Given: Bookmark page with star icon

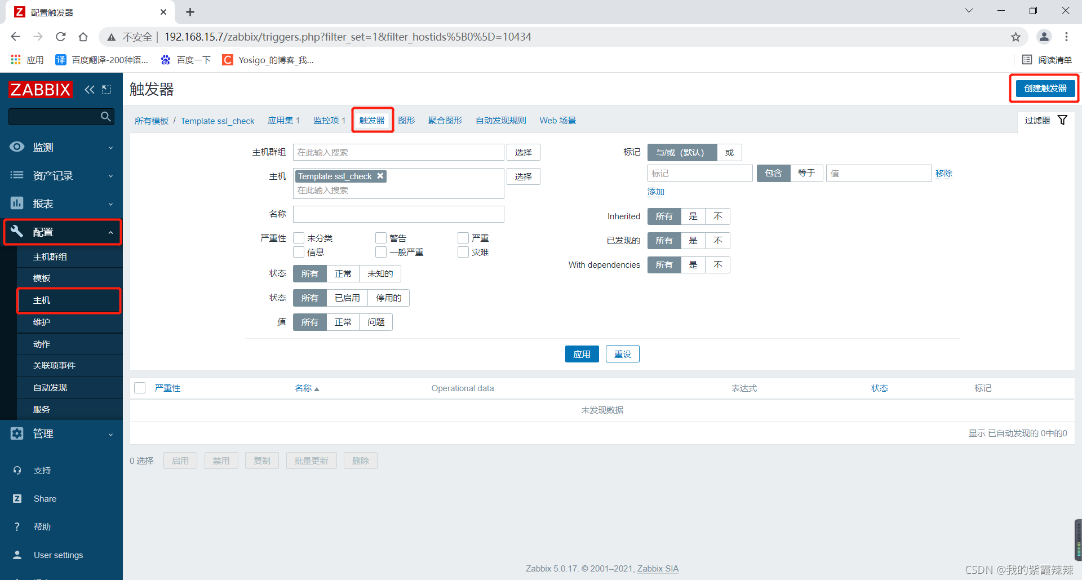Looking at the screenshot, I should 1016,37.
